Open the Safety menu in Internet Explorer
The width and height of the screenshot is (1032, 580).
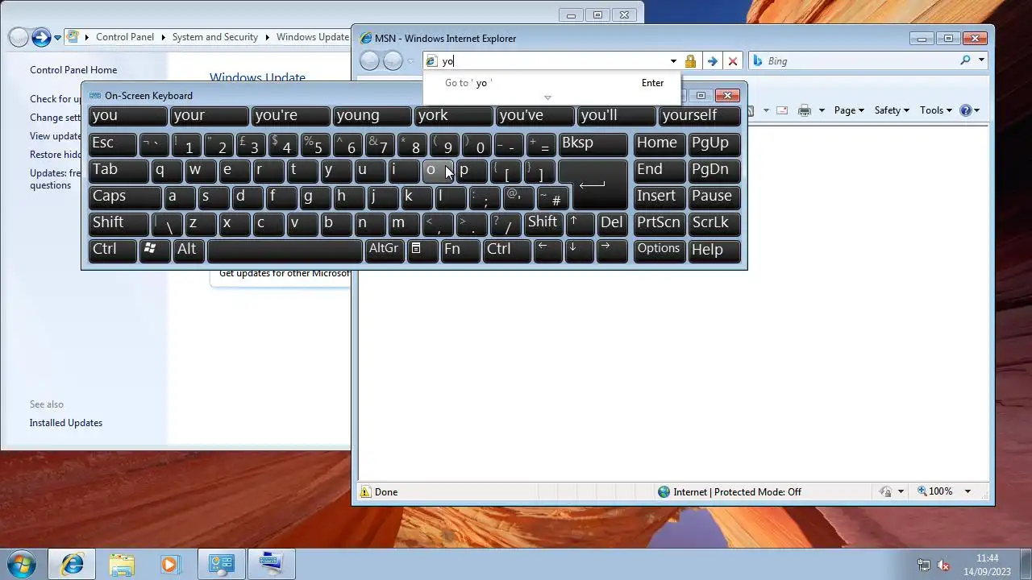click(892, 110)
